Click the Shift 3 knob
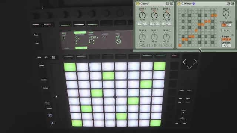The image size is (237, 133). (x=166, y=15)
